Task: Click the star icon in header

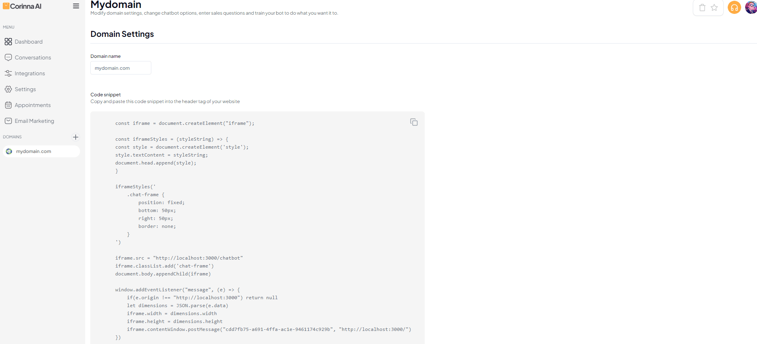Action: [714, 8]
